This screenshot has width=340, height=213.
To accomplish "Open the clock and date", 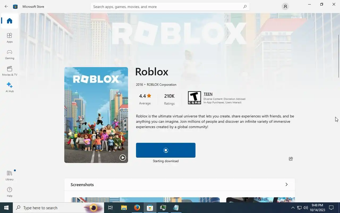I will point(317,208).
